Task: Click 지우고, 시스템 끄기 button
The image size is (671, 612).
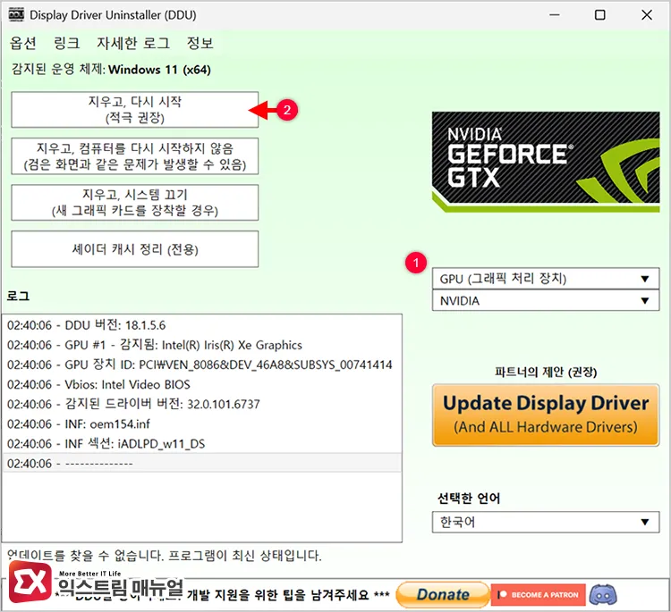Action: 135,203
